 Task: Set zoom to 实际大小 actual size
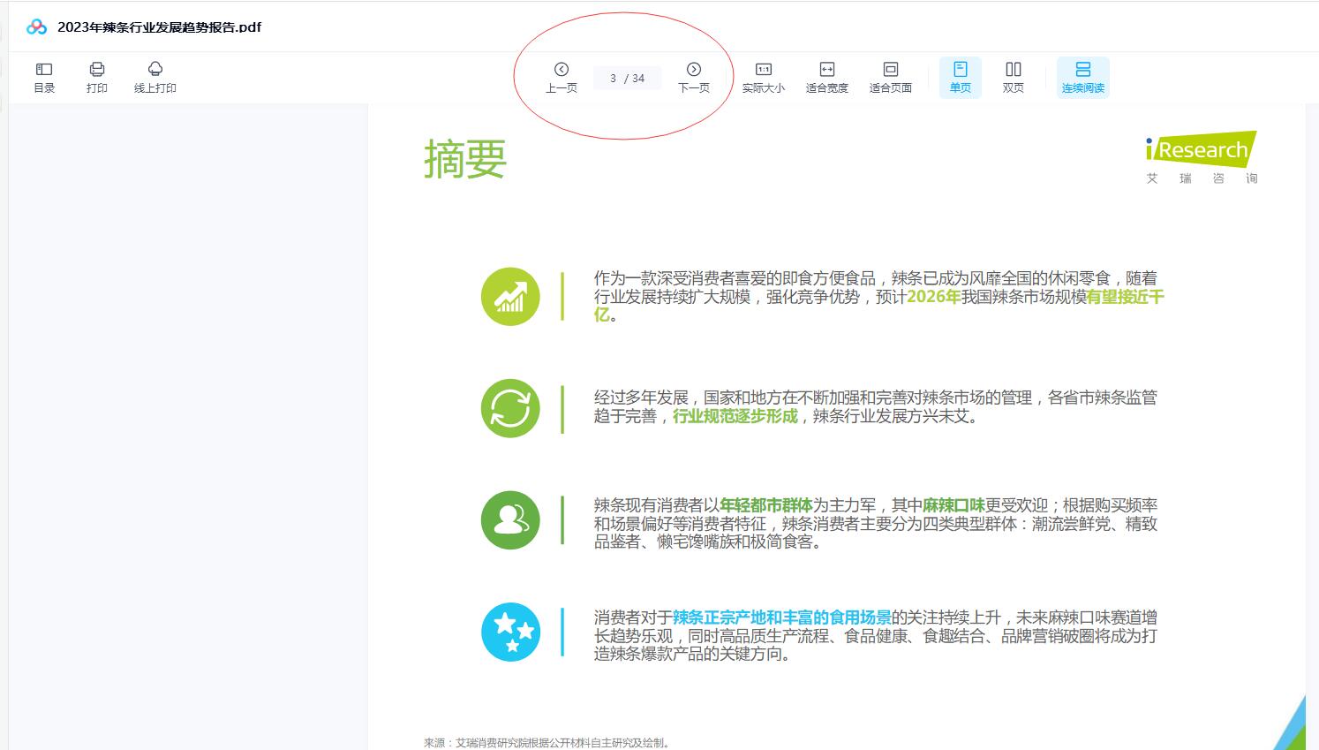coord(764,77)
